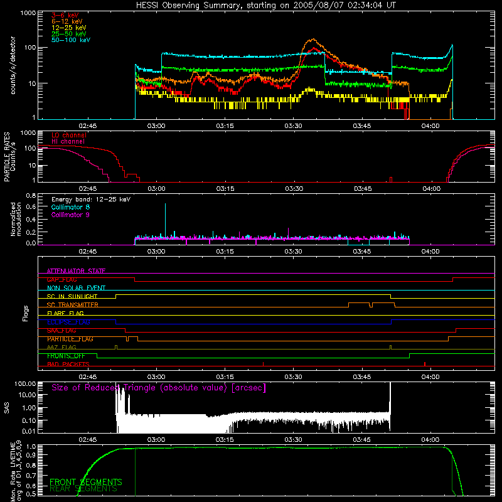Click the LO channel legend label
Viewport: 502px width, 502px height.
pos(69,135)
